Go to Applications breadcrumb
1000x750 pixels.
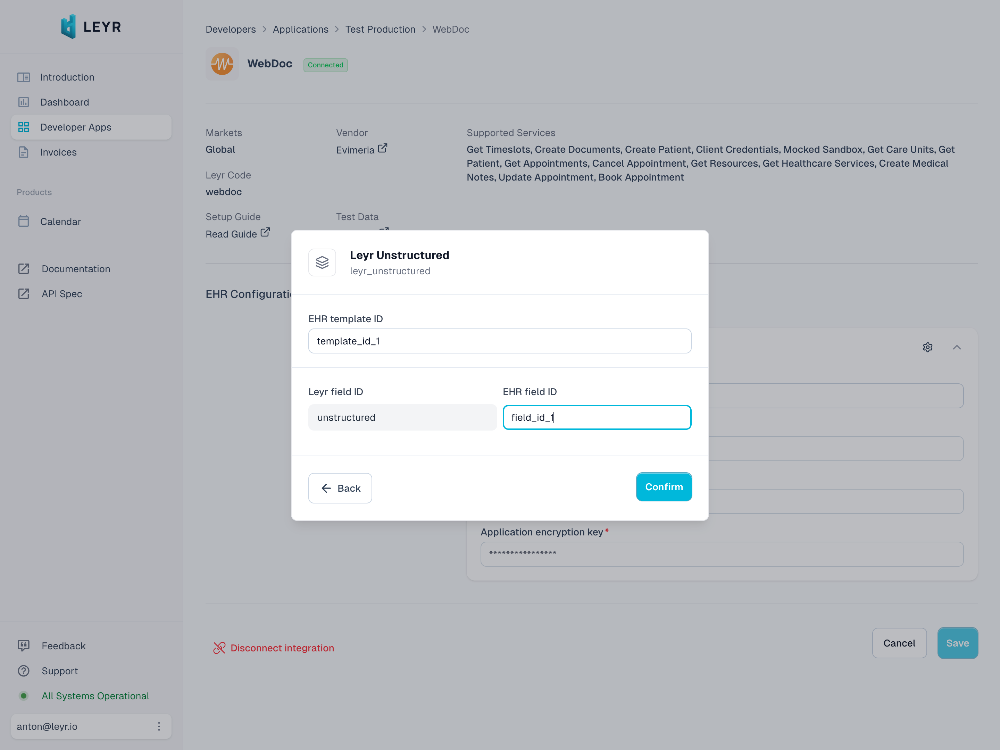tap(301, 30)
